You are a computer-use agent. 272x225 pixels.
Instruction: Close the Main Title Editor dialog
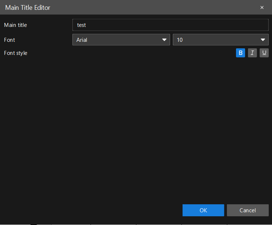point(262,8)
